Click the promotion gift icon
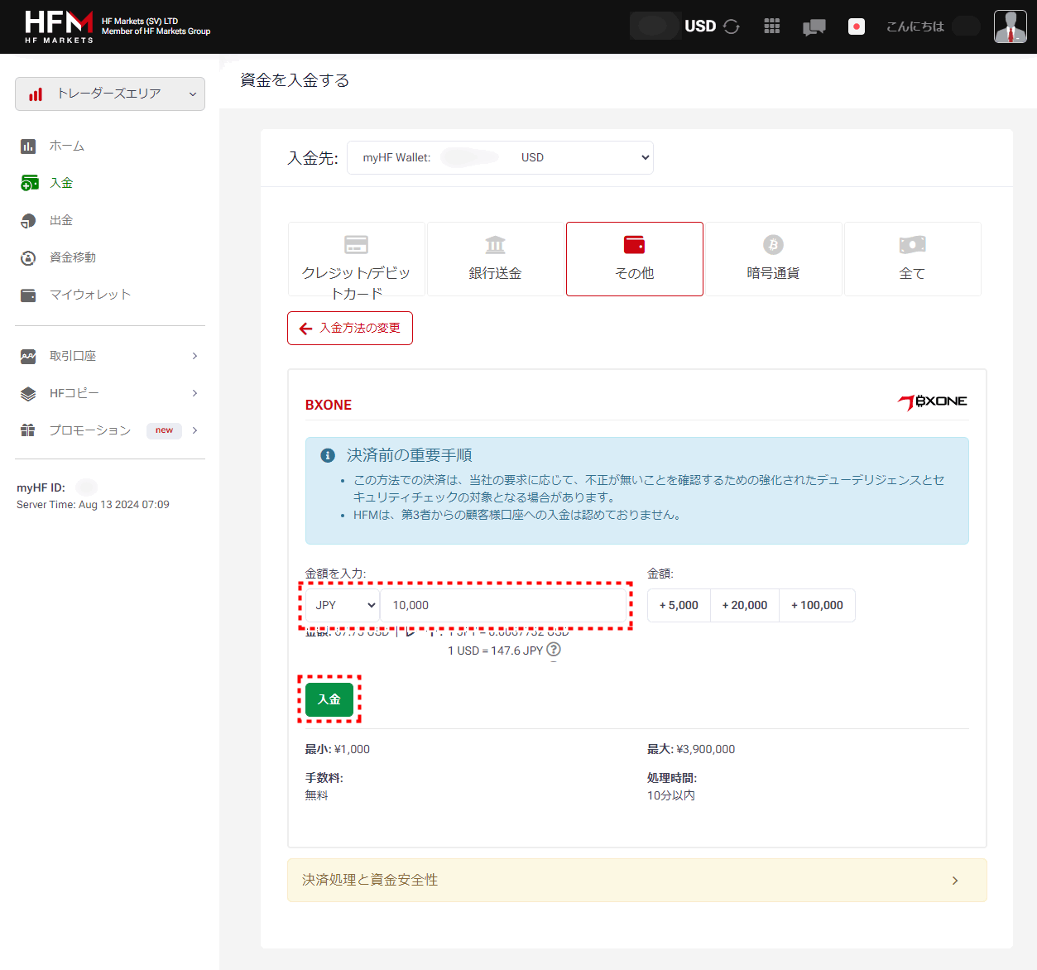1037x970 pixels. [28, 430]
